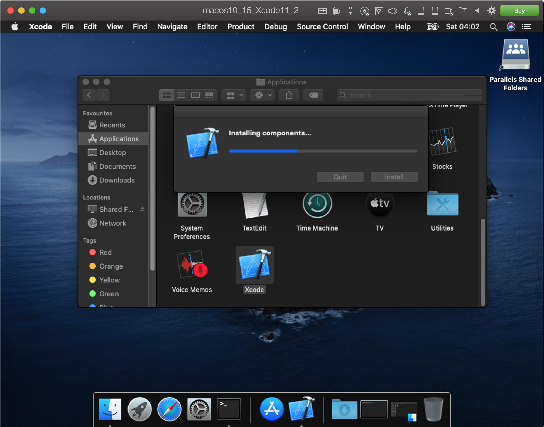Switch Finder to icon view

167,95
